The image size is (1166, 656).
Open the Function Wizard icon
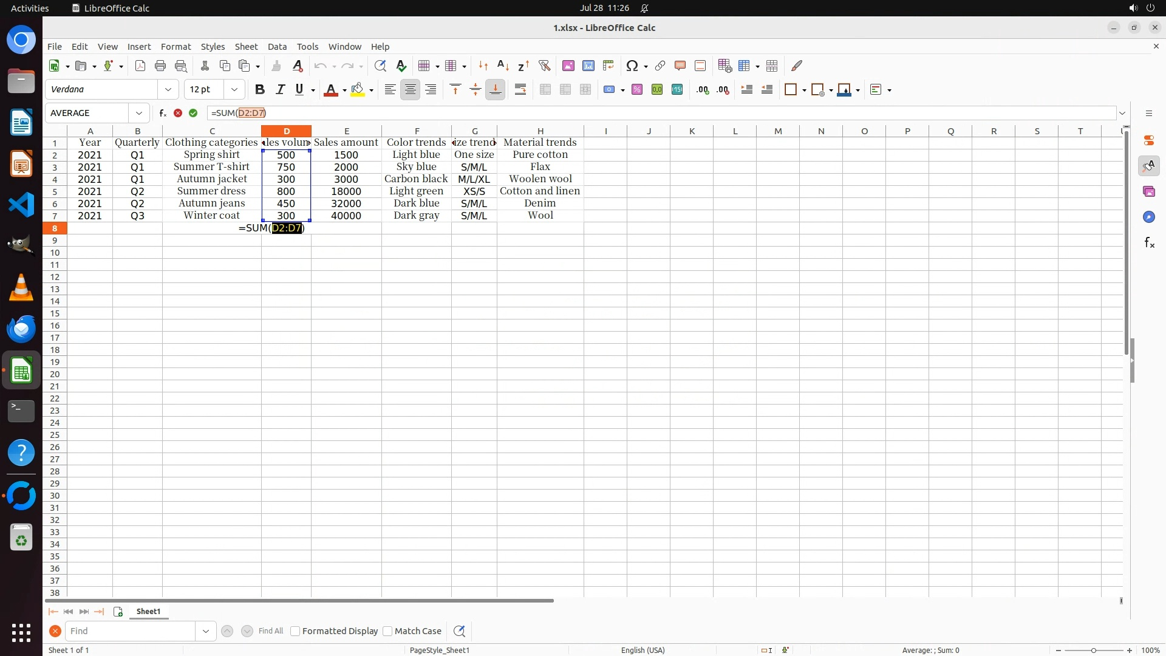(163, 113)
